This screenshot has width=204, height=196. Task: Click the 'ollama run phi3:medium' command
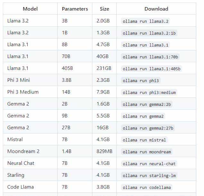tap(149, 92)
